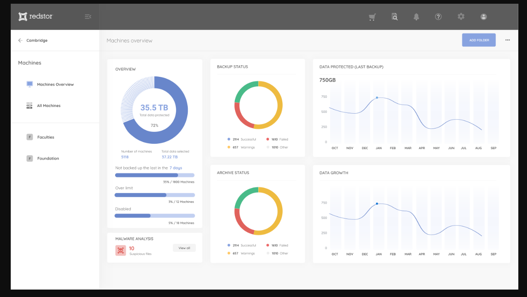Image resolution: width=527 pixels, height=297 pixels.
Task: Select the Machines Overview monitor icon
Action: tap(29, 84)
